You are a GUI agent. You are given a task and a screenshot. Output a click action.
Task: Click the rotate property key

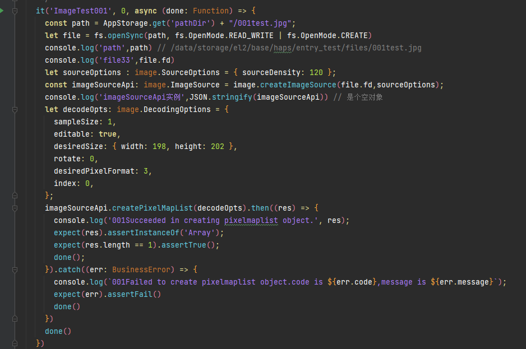(x=67, y=159)
